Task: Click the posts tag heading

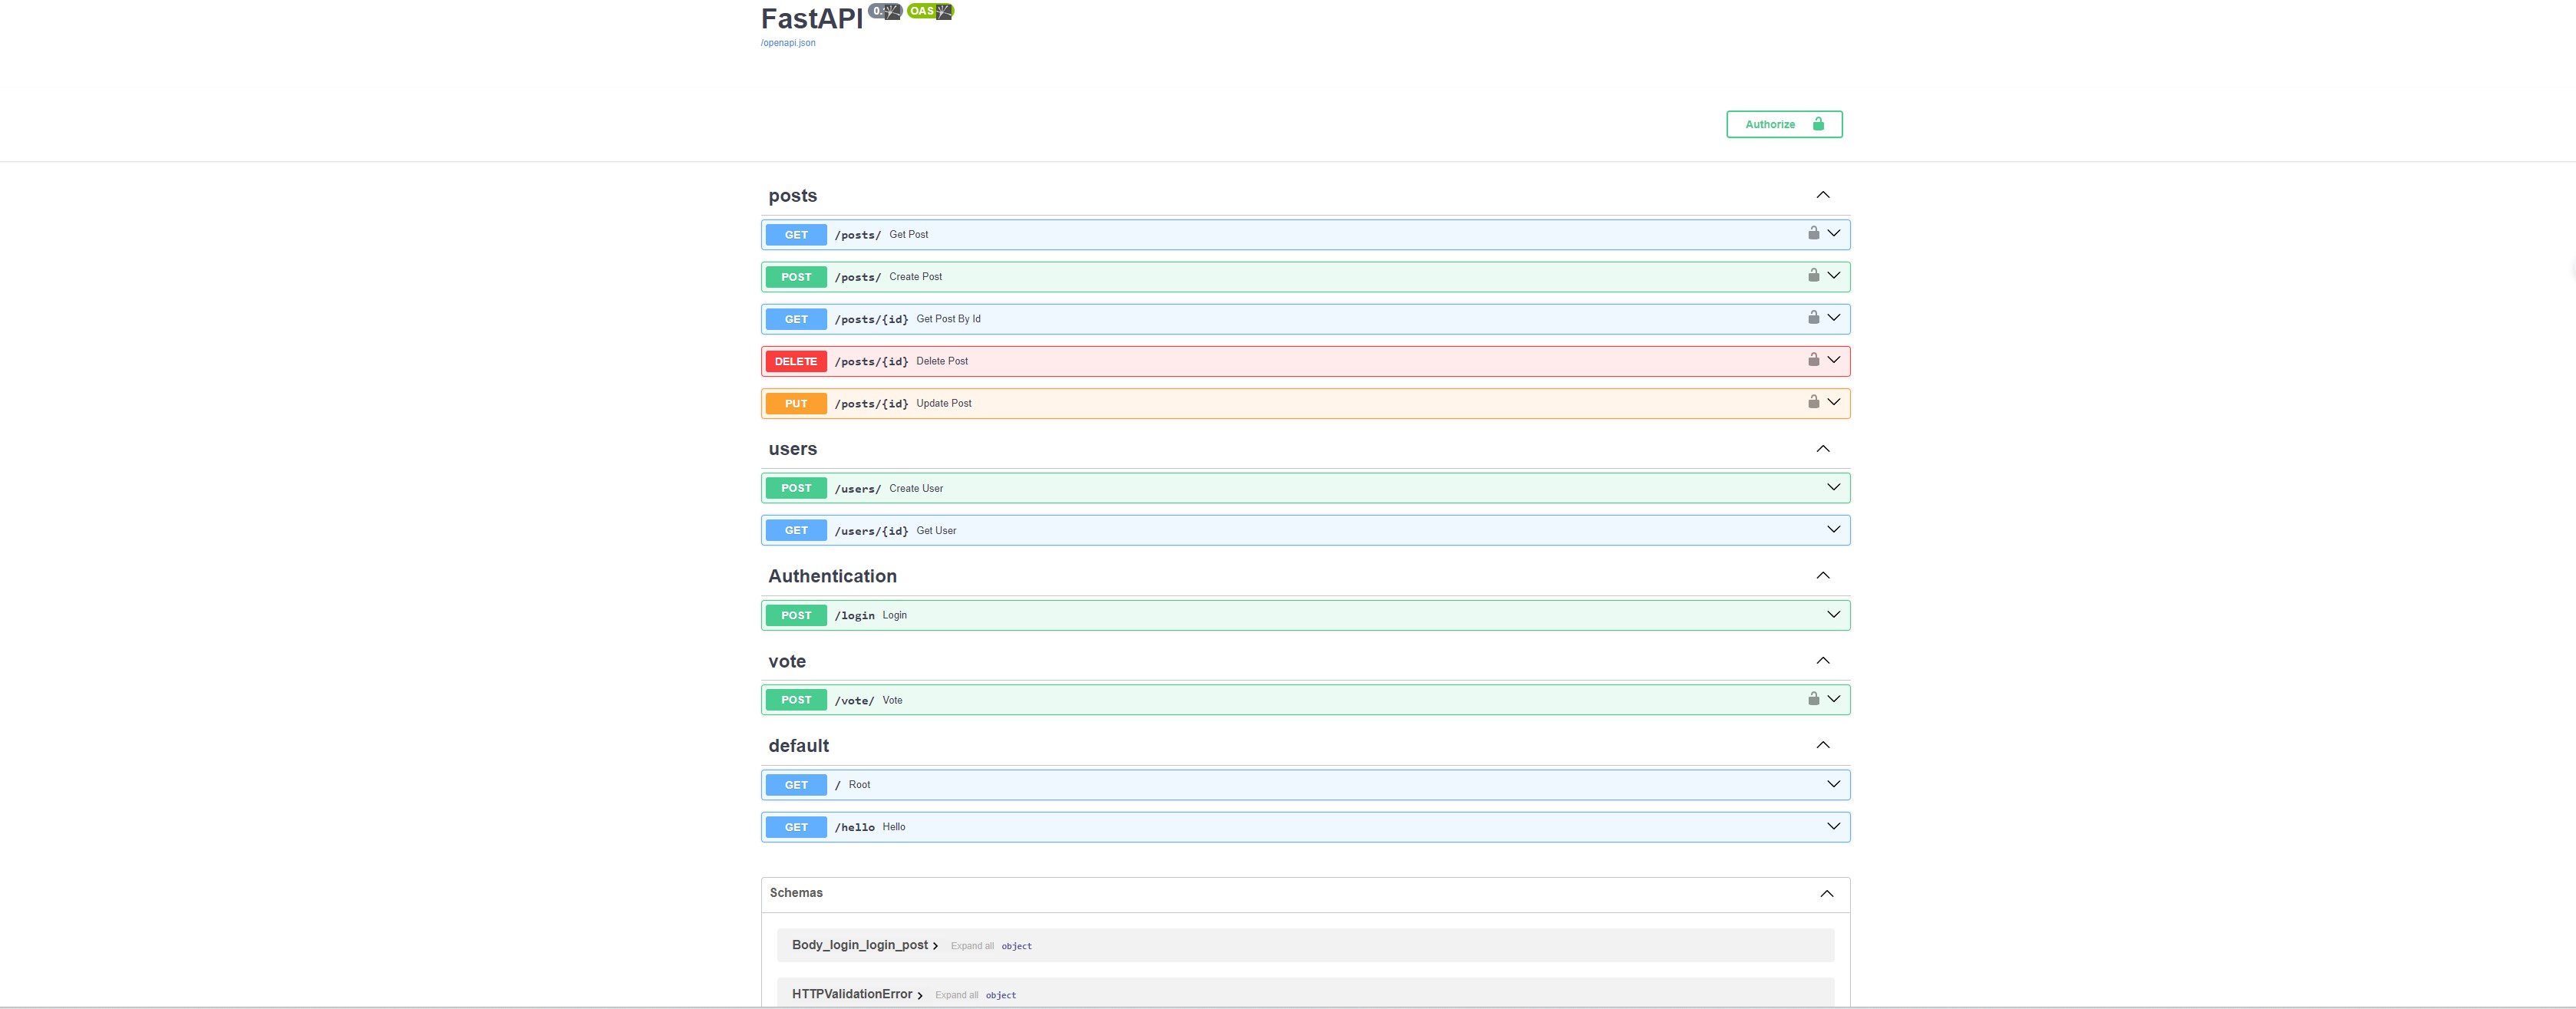Action: click(793, 196)
